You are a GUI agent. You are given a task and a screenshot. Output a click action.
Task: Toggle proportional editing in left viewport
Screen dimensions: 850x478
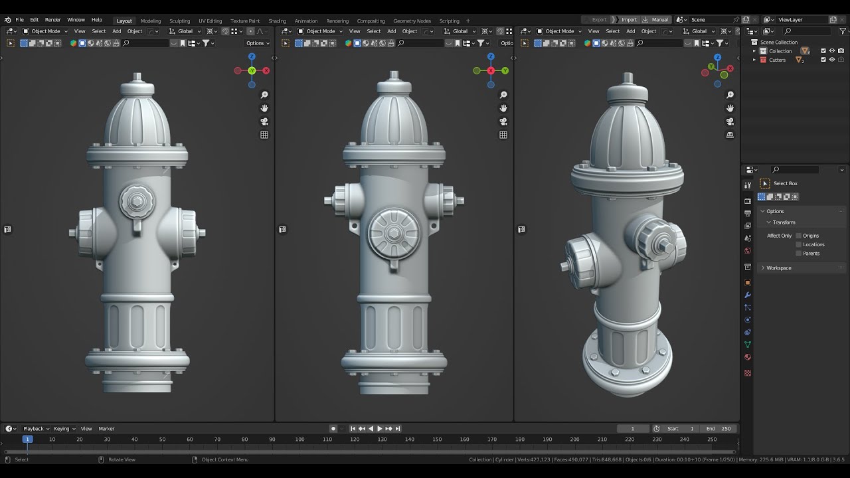[250, 31]
